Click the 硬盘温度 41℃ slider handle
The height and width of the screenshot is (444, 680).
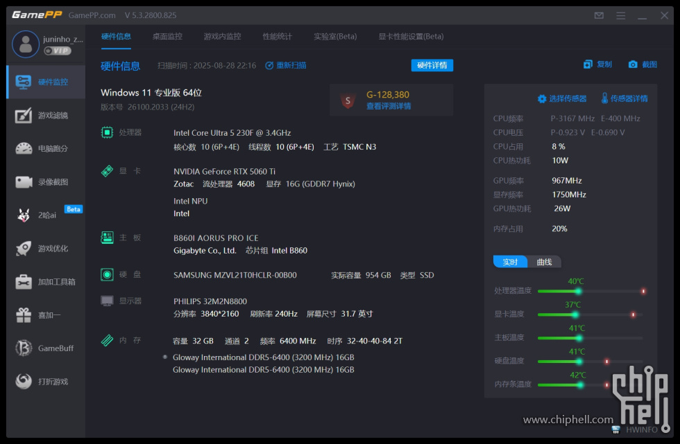click(579, 362)
